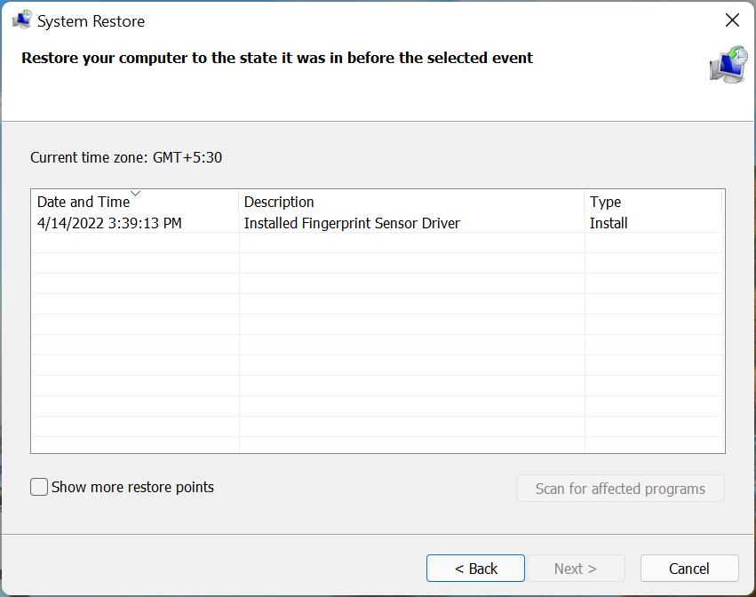Tick the Show more restore points checkbox
Viewport: 756px width, 597px height.
click(39, 487)
